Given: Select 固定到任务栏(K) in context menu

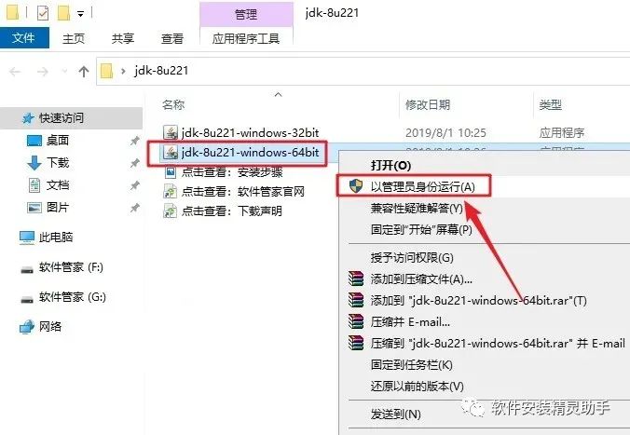Looking at the screenshot, I should [411, 364].
